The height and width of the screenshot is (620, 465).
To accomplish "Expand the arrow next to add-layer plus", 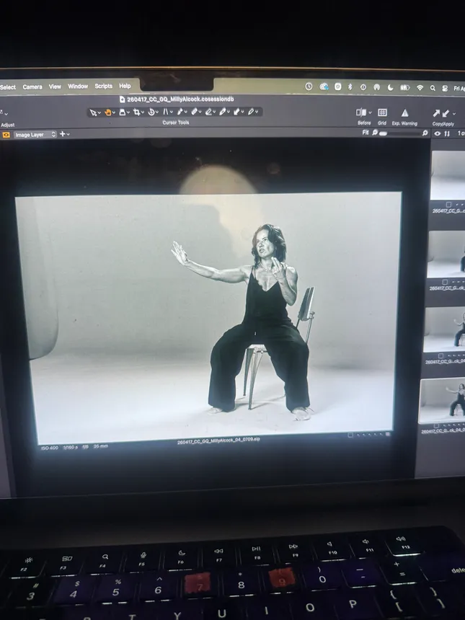I will 68,134.
